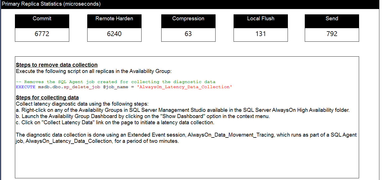Image resolution: width=383 pixels, height=180 pixels.
Task: Click the "Execute the following script" instruction line
Action: [93, 71]
